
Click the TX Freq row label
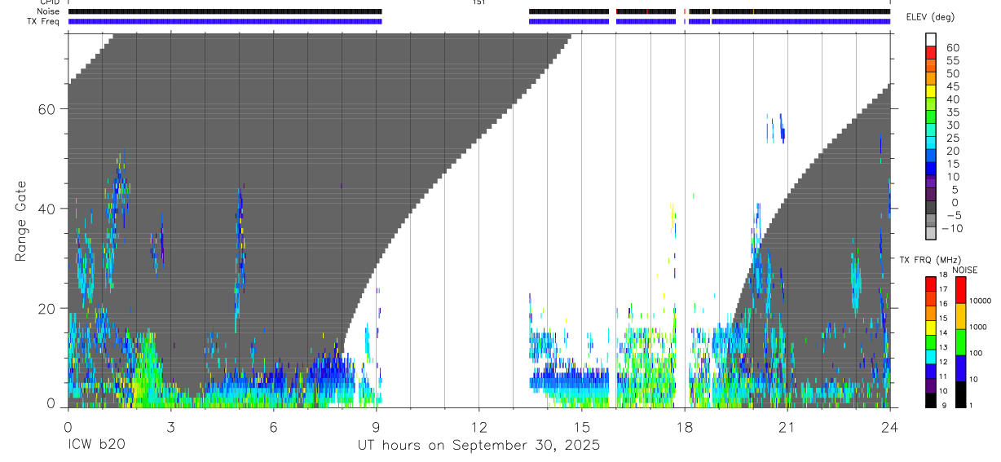coord(42,21)
